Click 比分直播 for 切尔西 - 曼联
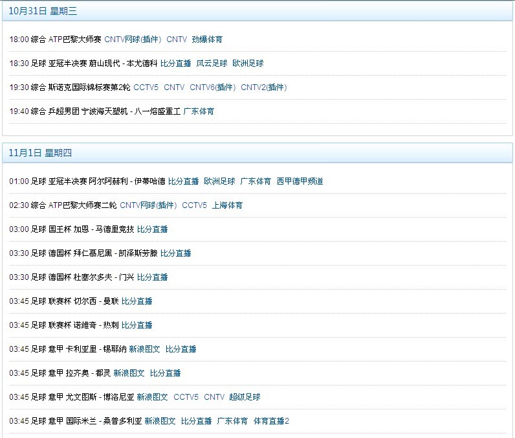Screen dimensions: 515x438 click(137, 301)
